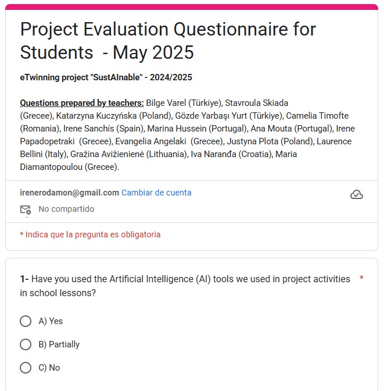
Task: Pick the "C) No" radio button
Action: pyautogui.click(x=26, y=368)
